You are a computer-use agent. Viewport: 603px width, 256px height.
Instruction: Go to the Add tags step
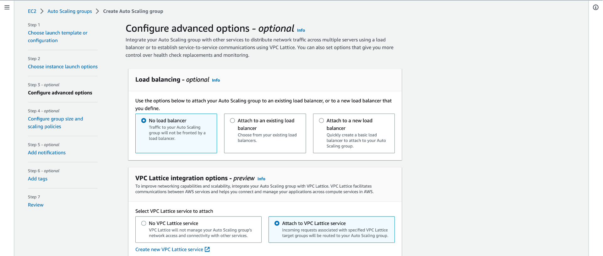point(37,179)
